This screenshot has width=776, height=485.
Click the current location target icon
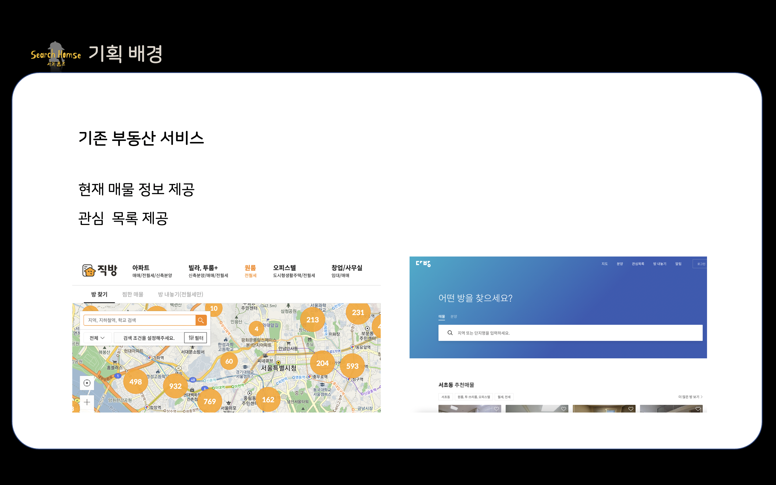click(87, 383)
